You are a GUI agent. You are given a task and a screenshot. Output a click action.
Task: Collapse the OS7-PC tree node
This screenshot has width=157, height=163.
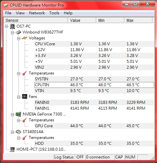pos(6,26)
